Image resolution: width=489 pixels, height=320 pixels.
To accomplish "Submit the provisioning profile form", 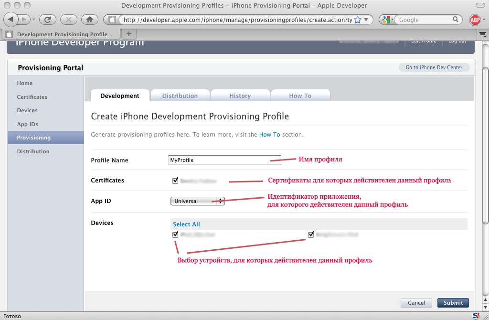I will pos(453,302).
